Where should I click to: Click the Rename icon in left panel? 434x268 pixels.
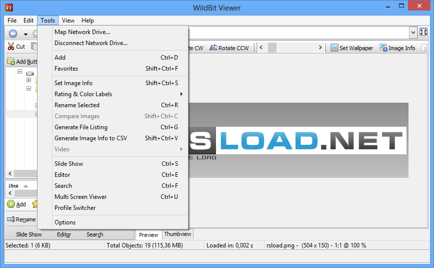click(x=11, y=219)
